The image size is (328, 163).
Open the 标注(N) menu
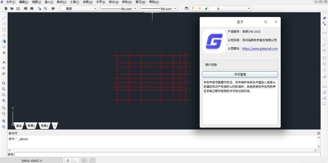114,2
